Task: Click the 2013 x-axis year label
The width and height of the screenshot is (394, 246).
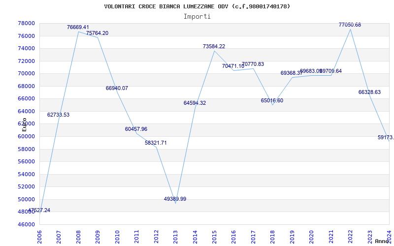Action: pos(175,237)
